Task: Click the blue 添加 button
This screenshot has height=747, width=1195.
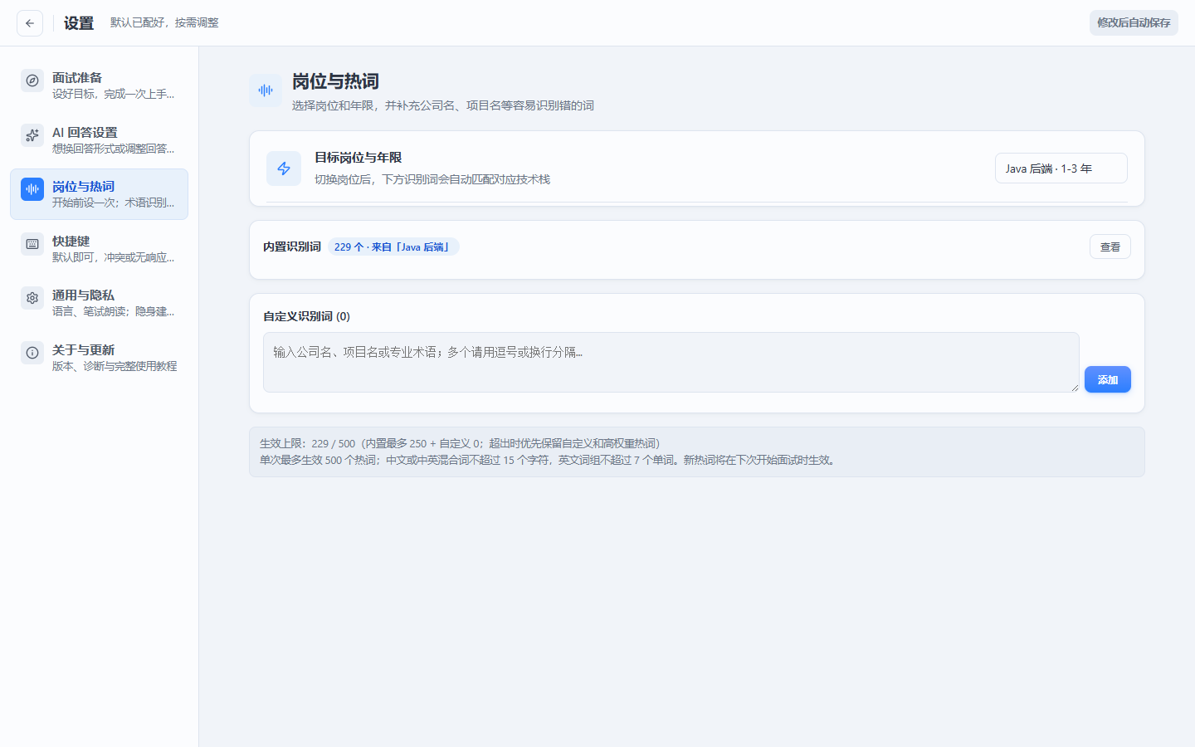Action: [1108, 379]
